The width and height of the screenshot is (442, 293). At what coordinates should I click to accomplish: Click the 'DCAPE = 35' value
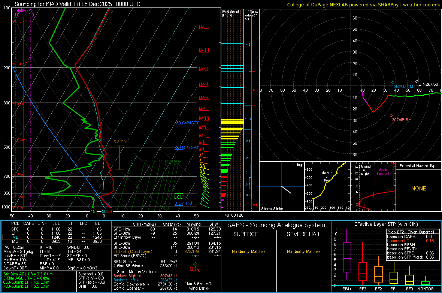point(15,264)
